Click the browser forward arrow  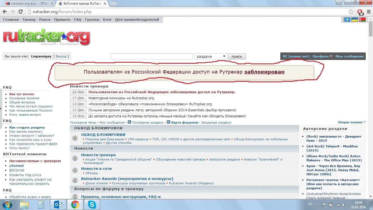tap(13, 12)
